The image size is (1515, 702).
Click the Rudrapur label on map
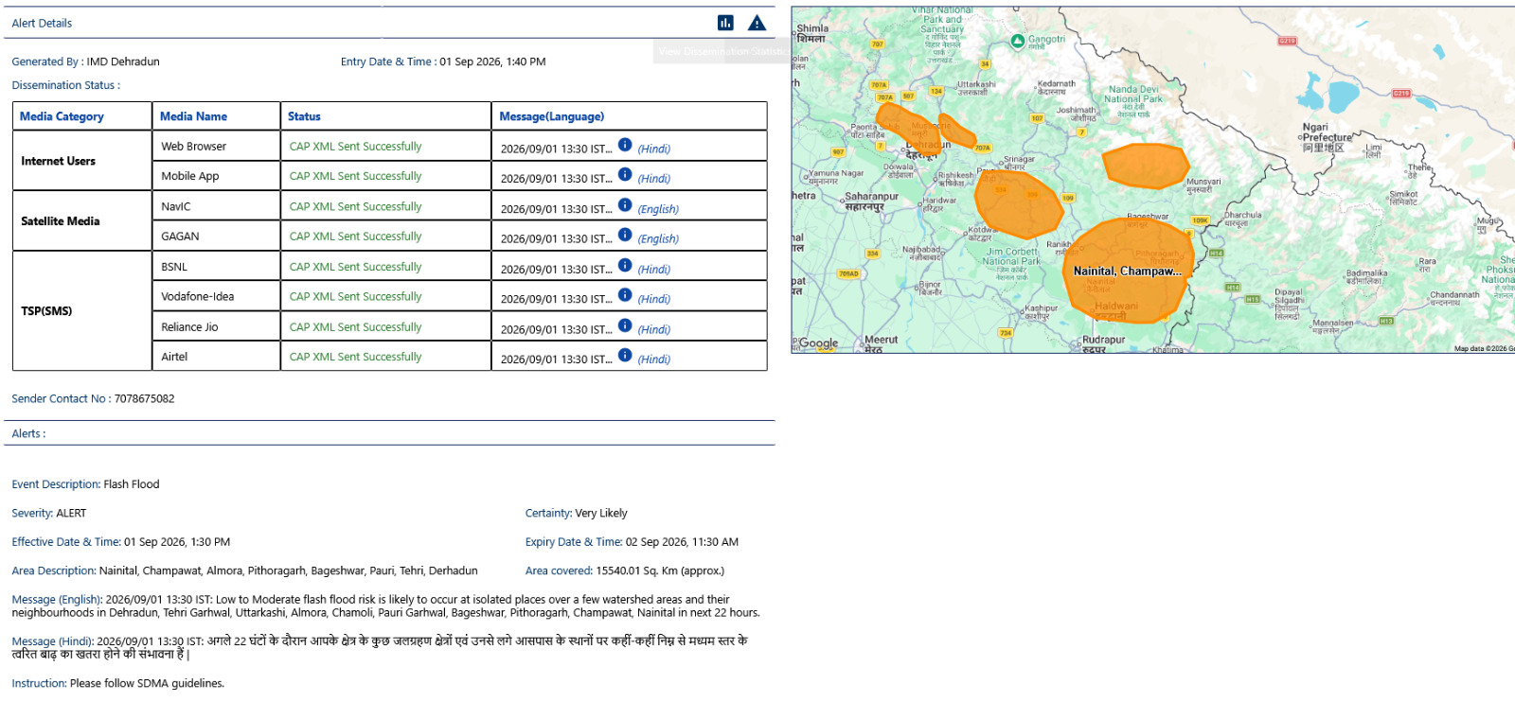pyautogui.click(x=1104, y=343)
